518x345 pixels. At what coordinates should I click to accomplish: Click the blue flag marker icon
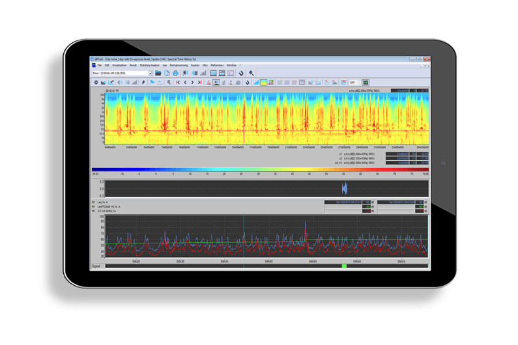pyautogui.click(x=152, y=83)
